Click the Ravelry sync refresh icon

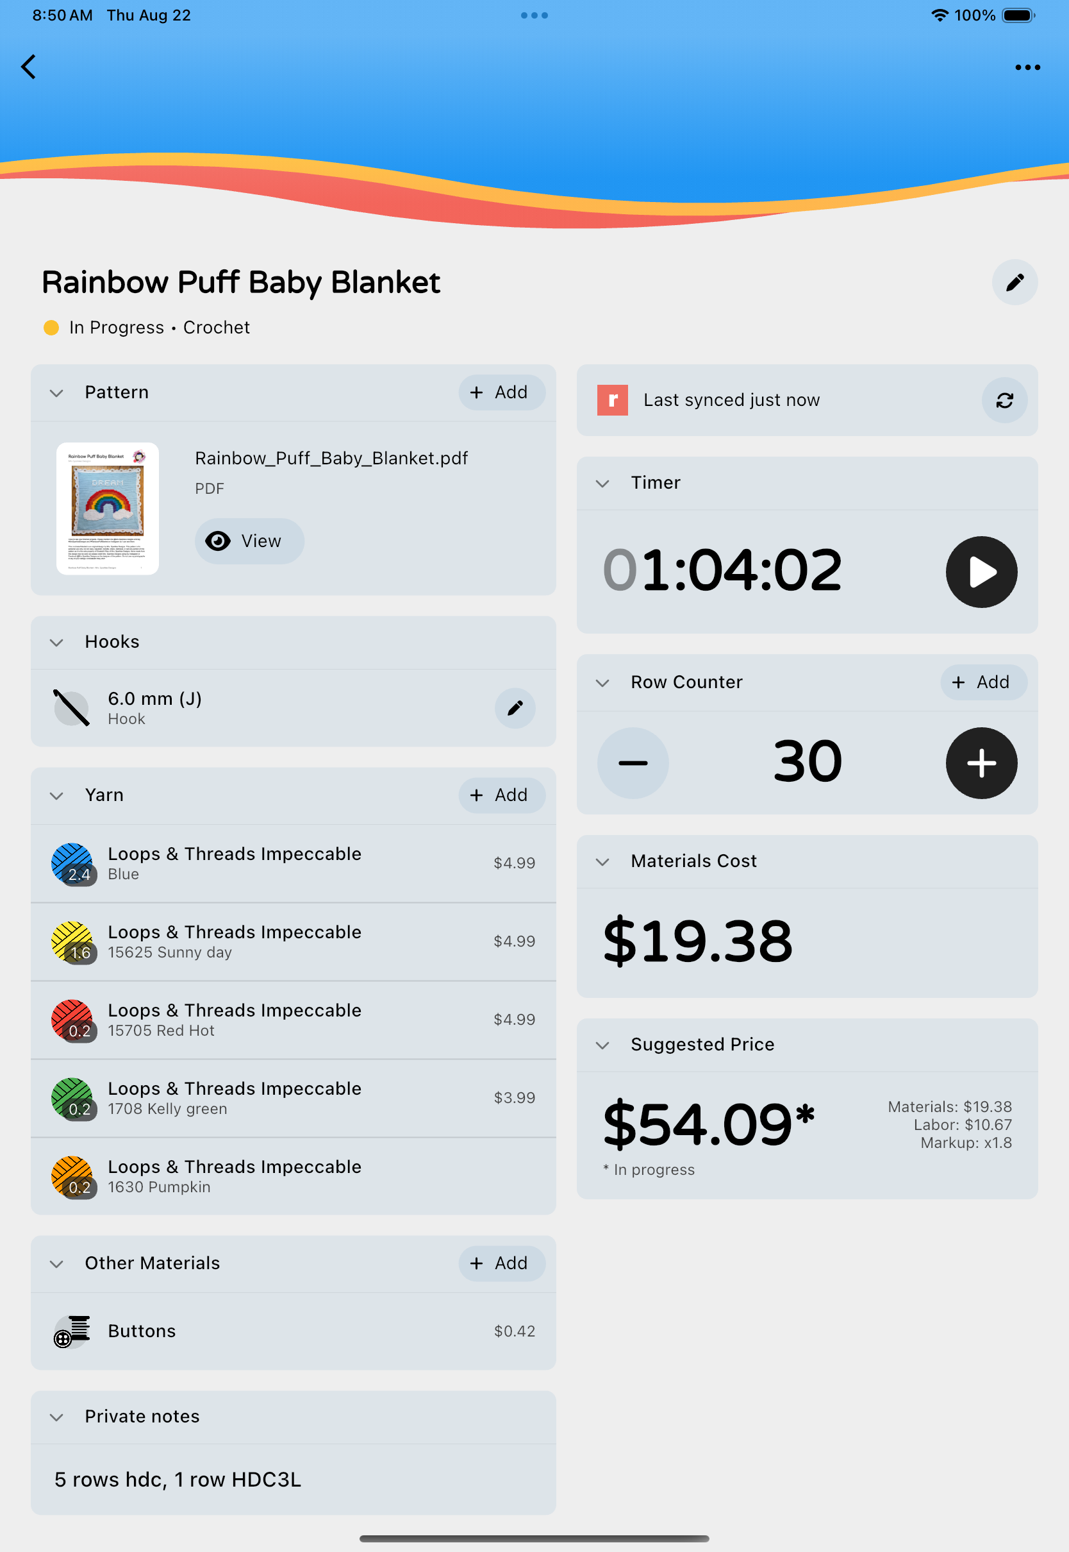point(1004,400)
